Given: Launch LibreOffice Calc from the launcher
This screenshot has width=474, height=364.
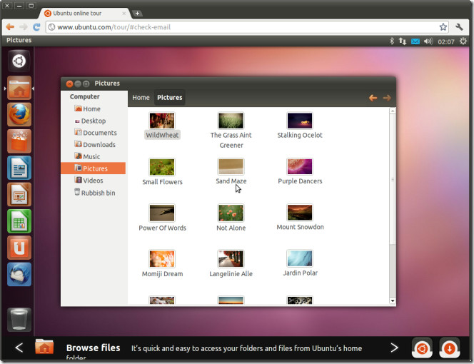Looking at the screenshot, I should point(19,221).
